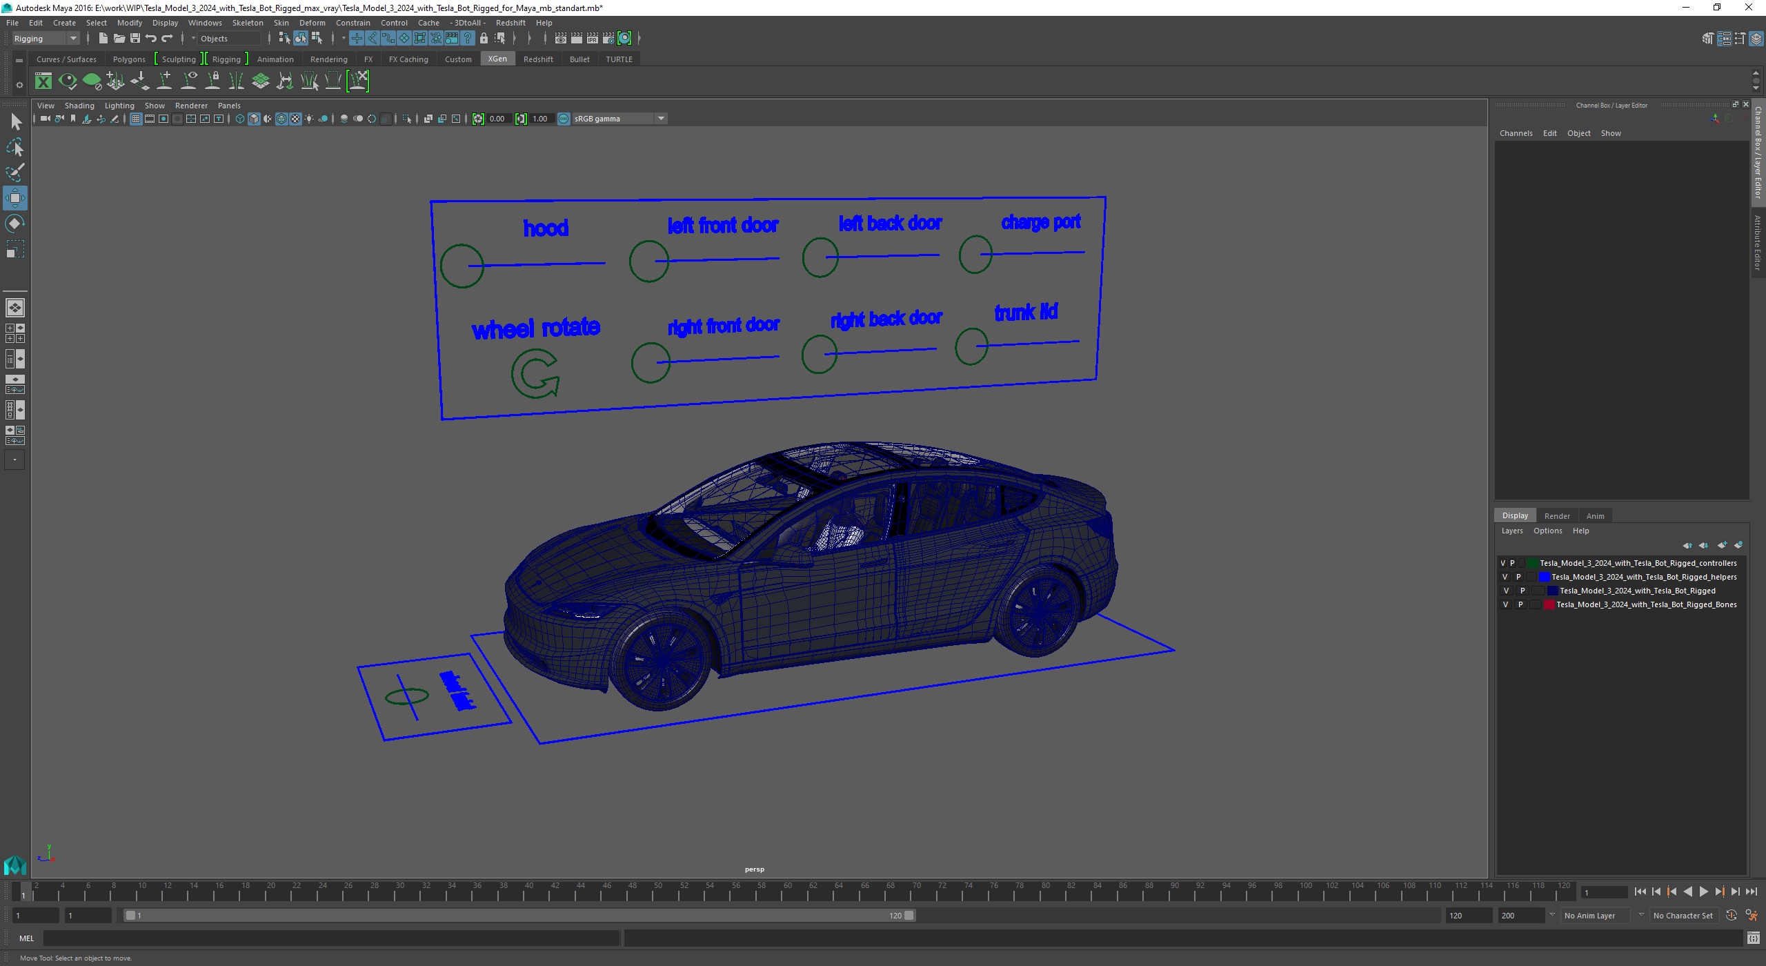Toggle visibility V of helpers layer

[x=1505, y=577]
